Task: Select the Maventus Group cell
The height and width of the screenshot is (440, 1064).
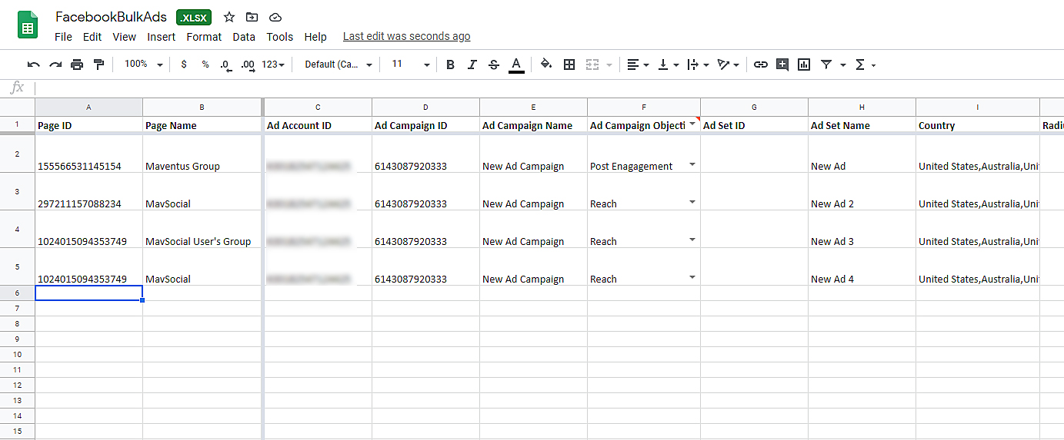Action: 202,154
